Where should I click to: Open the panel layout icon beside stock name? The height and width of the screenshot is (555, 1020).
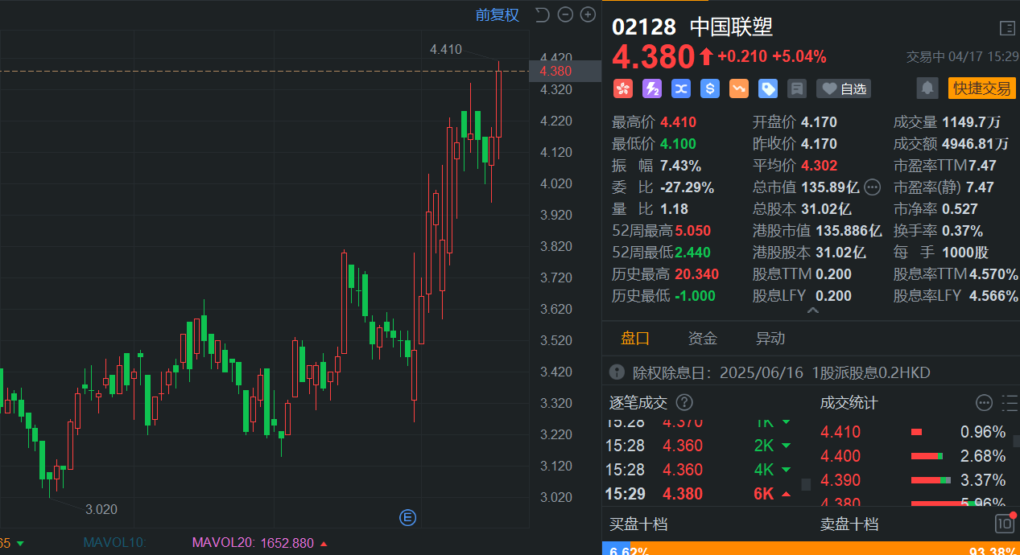(x=1007, y=28)
